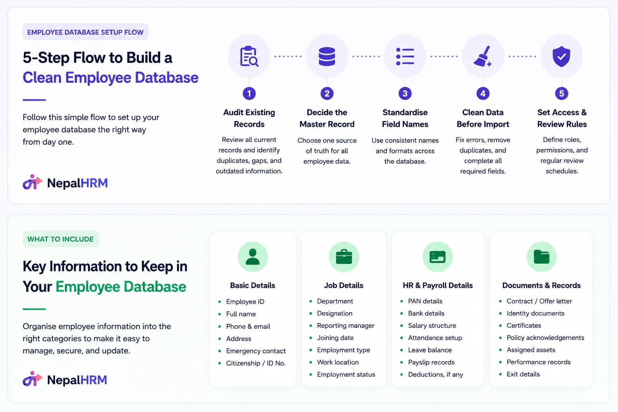Viewport: 618px width, 412px height.
Task: Click the 'PAN details' list item
Action: coord(425,301)
